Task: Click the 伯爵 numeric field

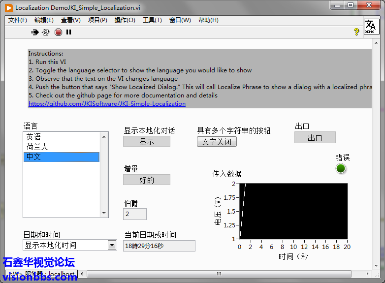Action: pos(134,214)
